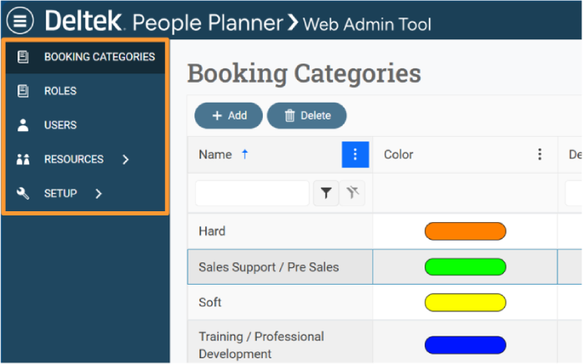Sort by Name column header
Viewport: 584px width, 364px height.
click(215, 154)
